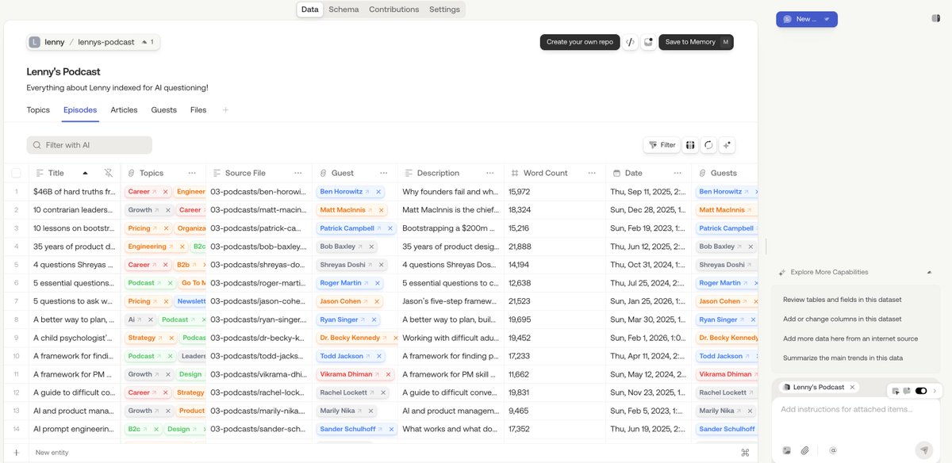The image size is (952, 463).
Task: Open the Files table tab
Action: coord(198,110)
